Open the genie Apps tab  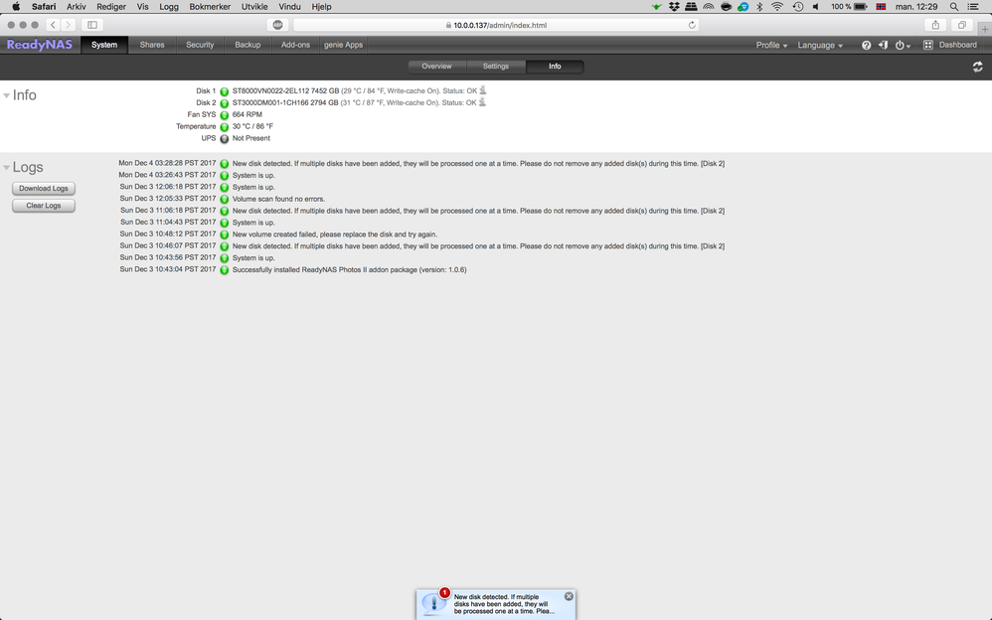344,45
